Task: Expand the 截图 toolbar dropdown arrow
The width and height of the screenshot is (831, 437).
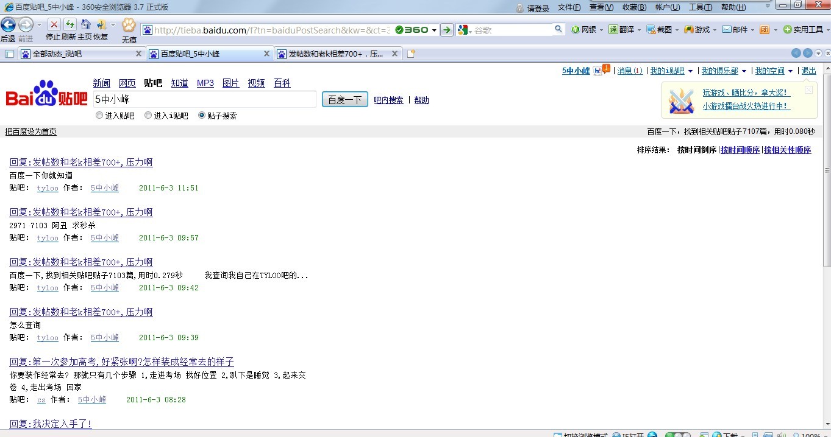Action: coord(677,30)
